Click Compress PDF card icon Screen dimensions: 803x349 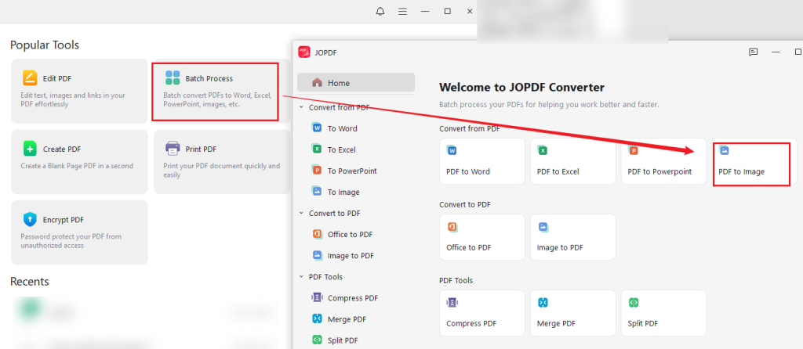point(452,303)
